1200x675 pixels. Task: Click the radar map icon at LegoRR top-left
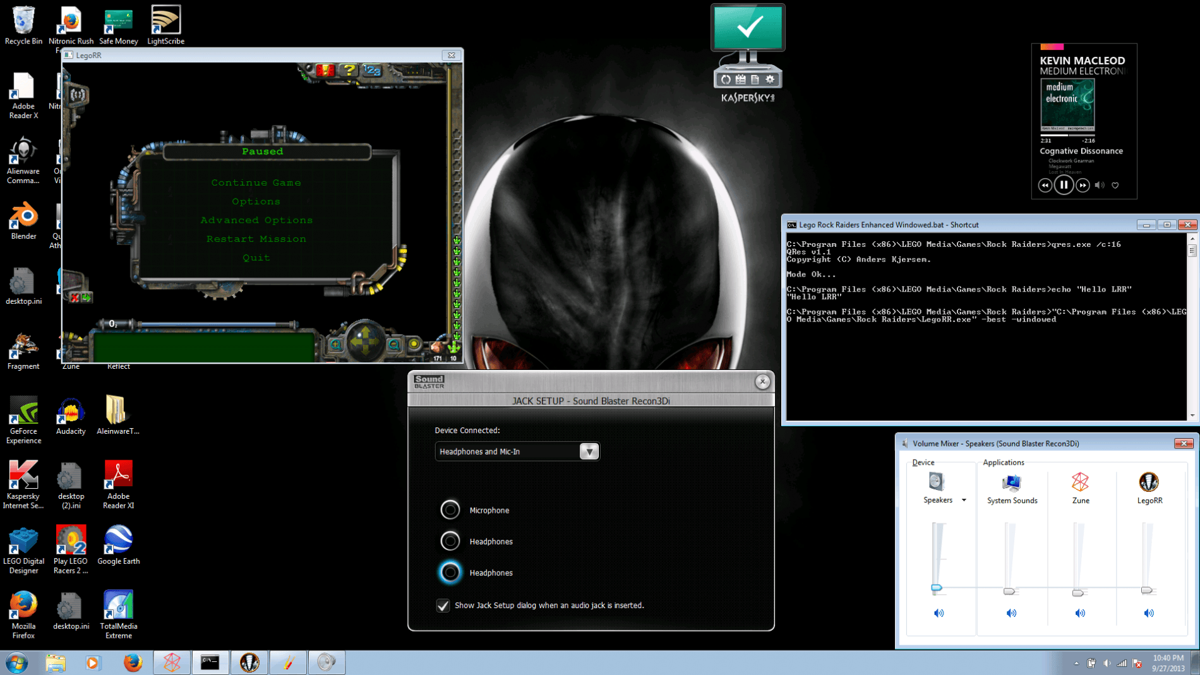coord(78,95)
